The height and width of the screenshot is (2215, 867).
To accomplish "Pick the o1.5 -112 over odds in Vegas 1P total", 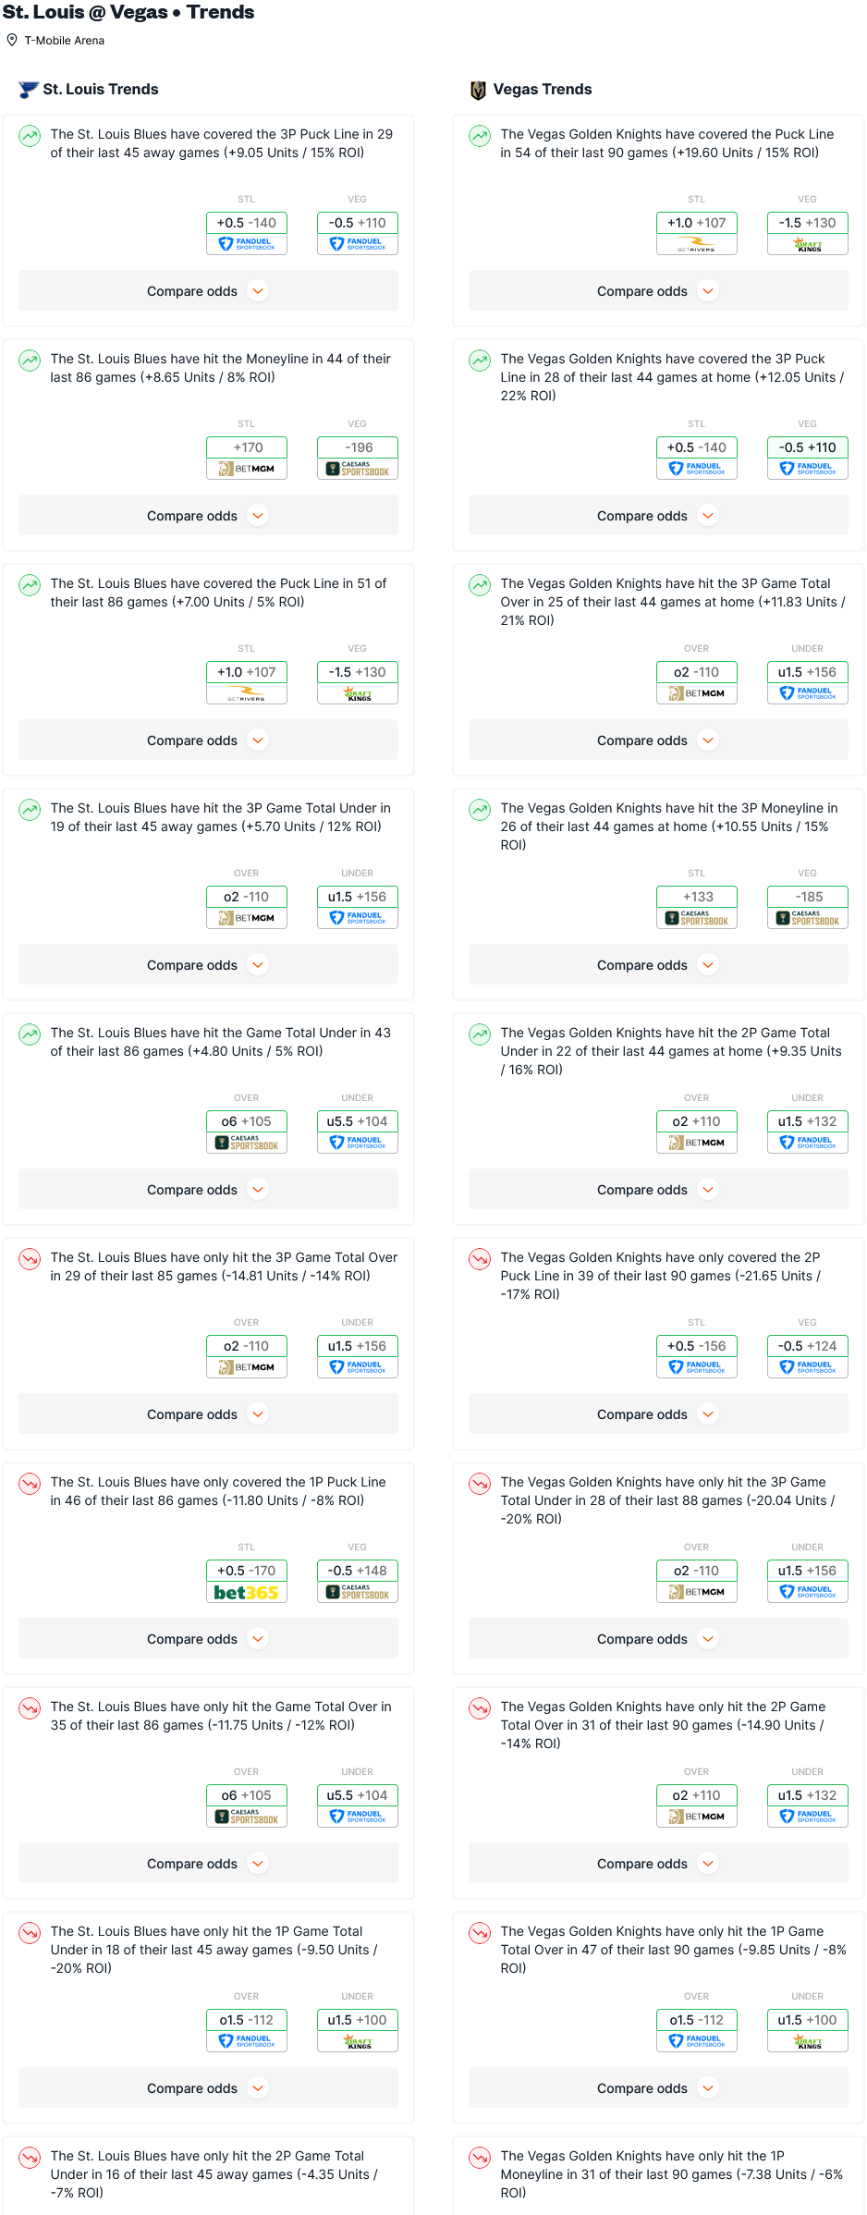I will click(x=697, y=2030).
